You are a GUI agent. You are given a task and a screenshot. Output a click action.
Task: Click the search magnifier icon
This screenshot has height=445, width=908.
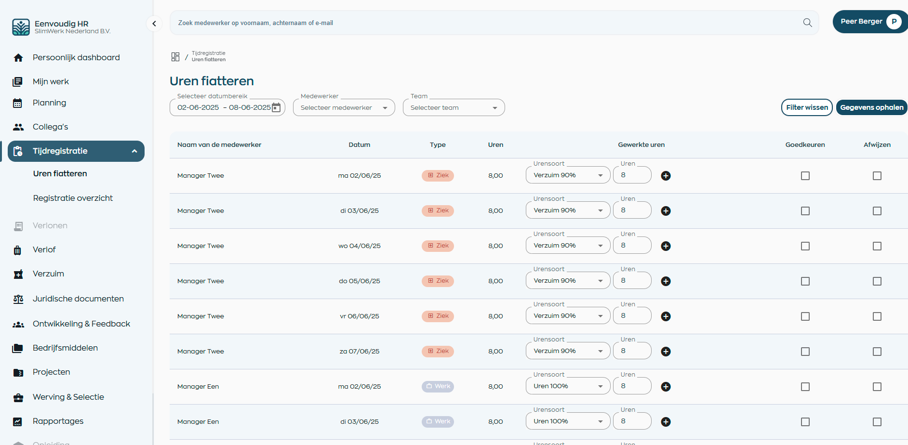pos(807,23)
